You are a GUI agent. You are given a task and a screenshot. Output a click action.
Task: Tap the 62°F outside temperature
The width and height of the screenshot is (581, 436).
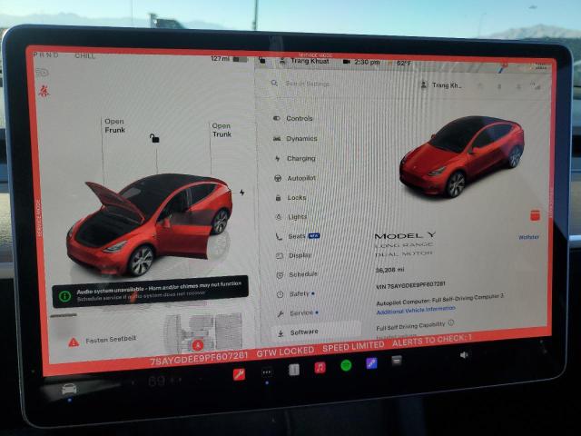(404, 63)
